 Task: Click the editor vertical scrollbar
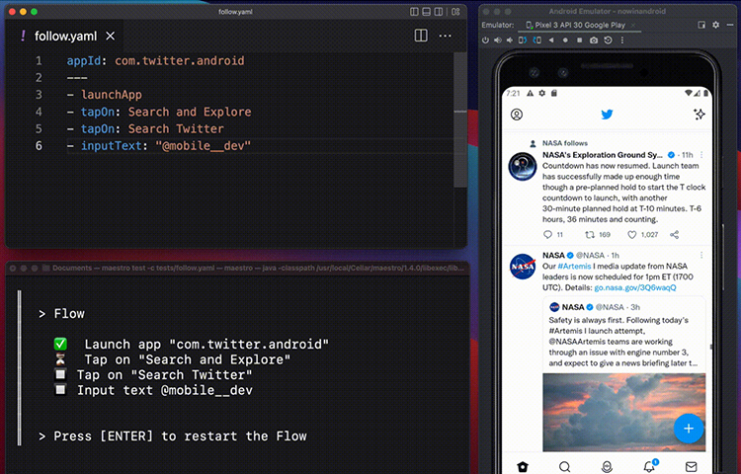459,119
